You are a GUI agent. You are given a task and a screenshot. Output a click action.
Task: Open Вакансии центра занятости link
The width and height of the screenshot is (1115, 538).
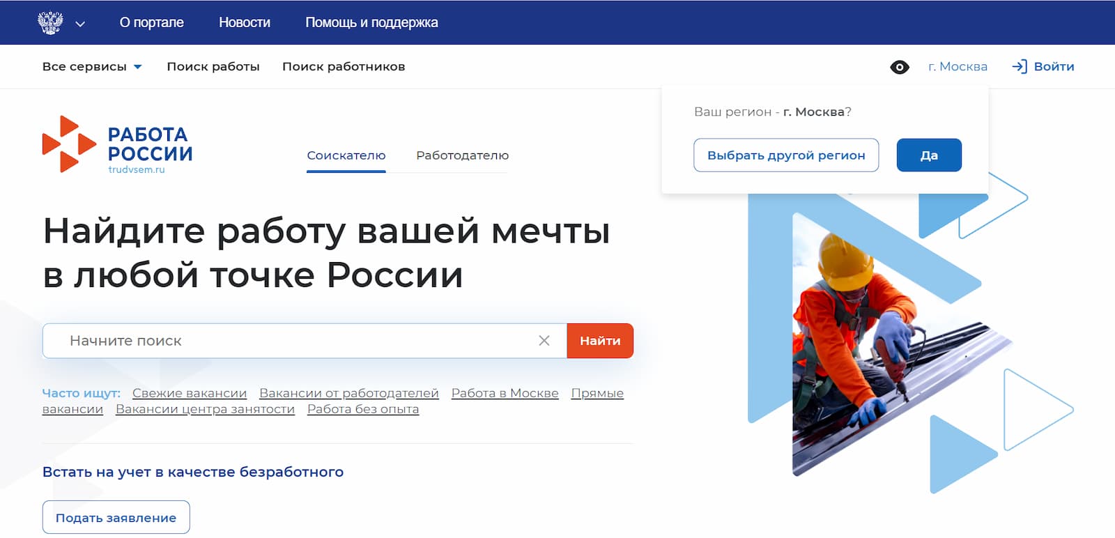(x=205, y=409)
